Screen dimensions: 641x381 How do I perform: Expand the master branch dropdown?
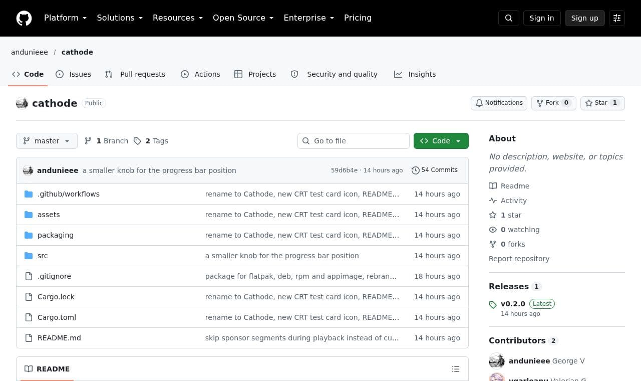pos(47,141)
